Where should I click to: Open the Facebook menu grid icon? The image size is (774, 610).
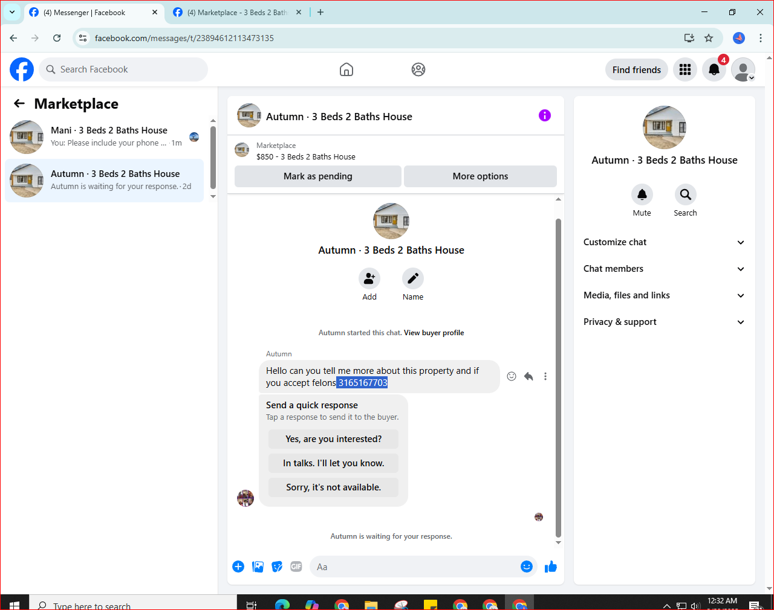pos(685,69)
